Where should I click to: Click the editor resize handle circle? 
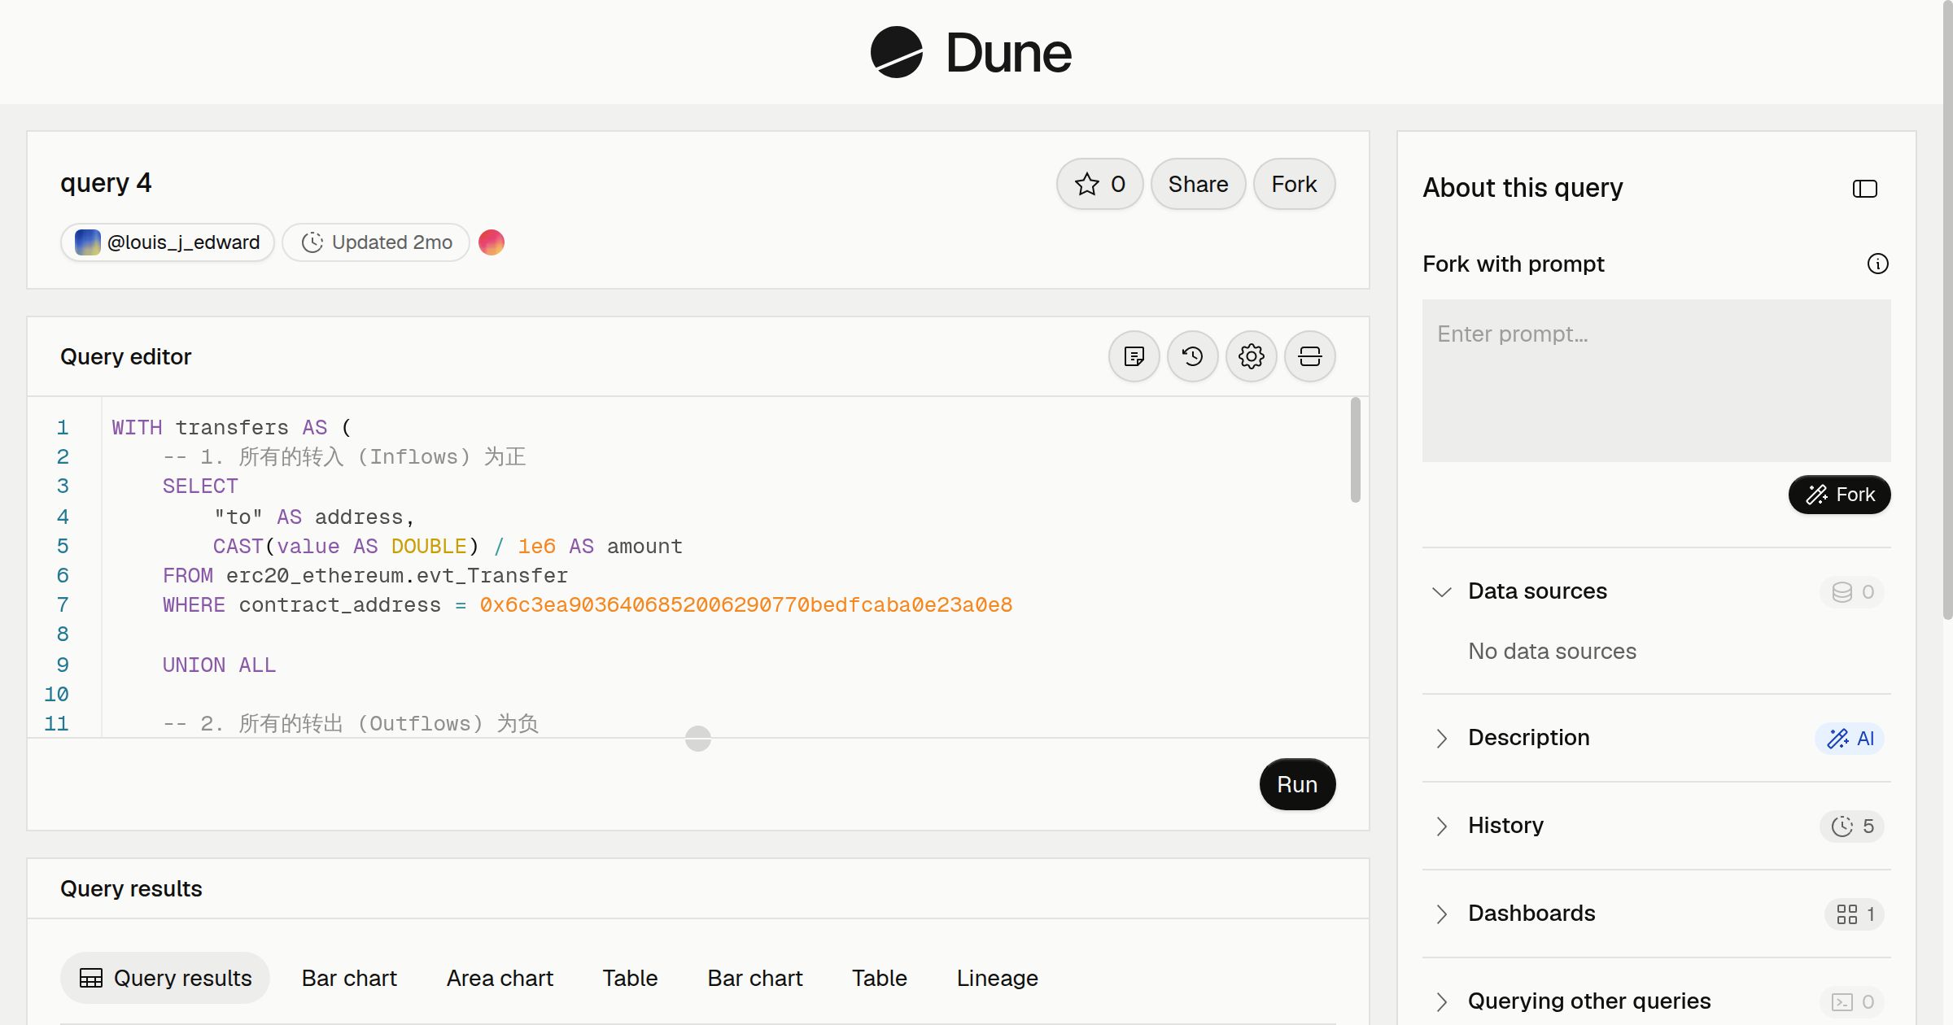pyautogui.click(x=698, y=739)
